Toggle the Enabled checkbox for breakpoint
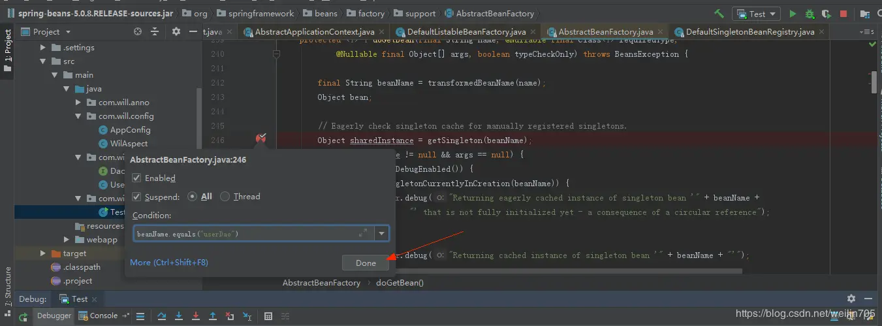This screenshot has width=882, height=326. click(136, 178)
